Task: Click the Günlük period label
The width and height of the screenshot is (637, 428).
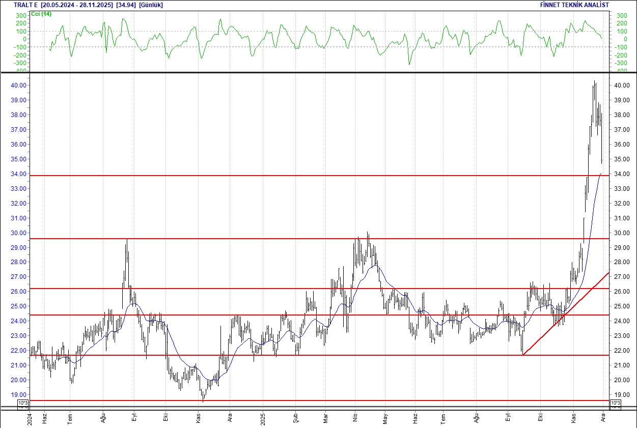Action: [x=151, y=5]
